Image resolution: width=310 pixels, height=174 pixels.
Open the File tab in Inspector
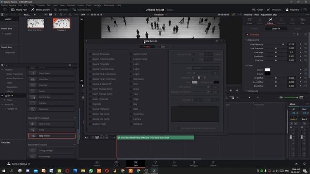click(x=302, y=21)
